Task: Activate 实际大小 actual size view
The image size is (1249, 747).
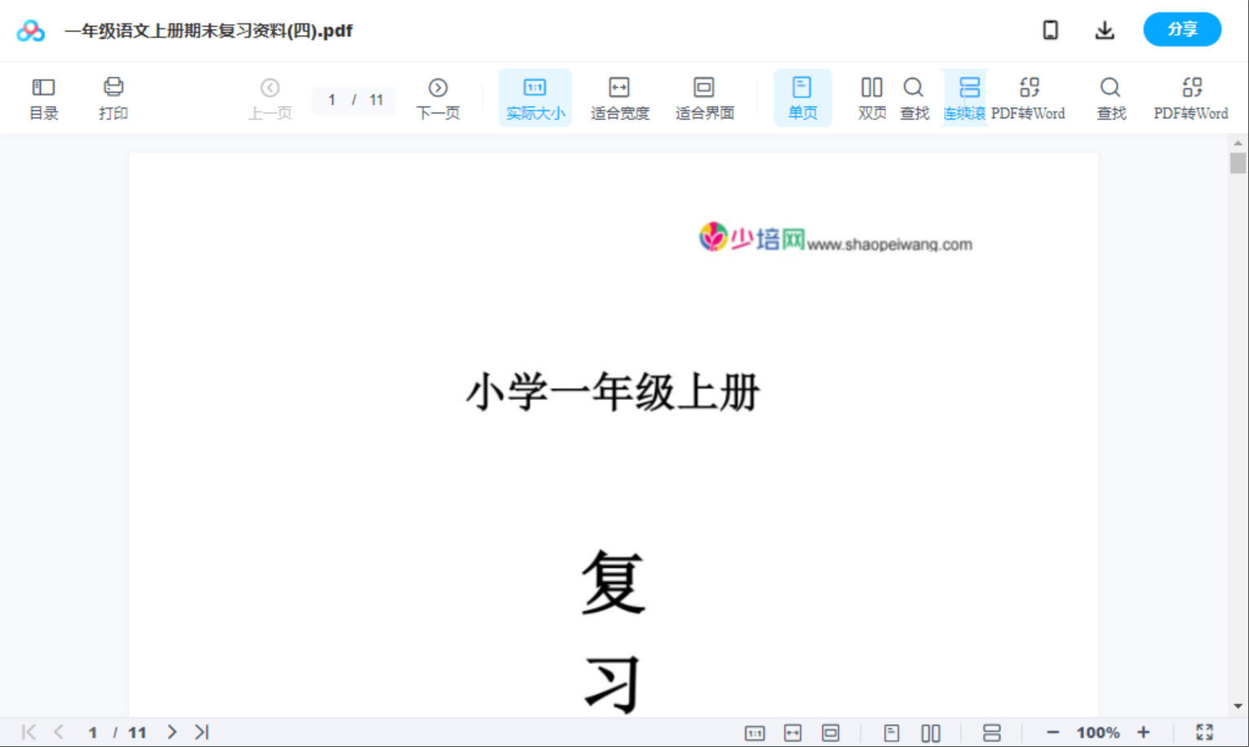Action: (534, 97)
